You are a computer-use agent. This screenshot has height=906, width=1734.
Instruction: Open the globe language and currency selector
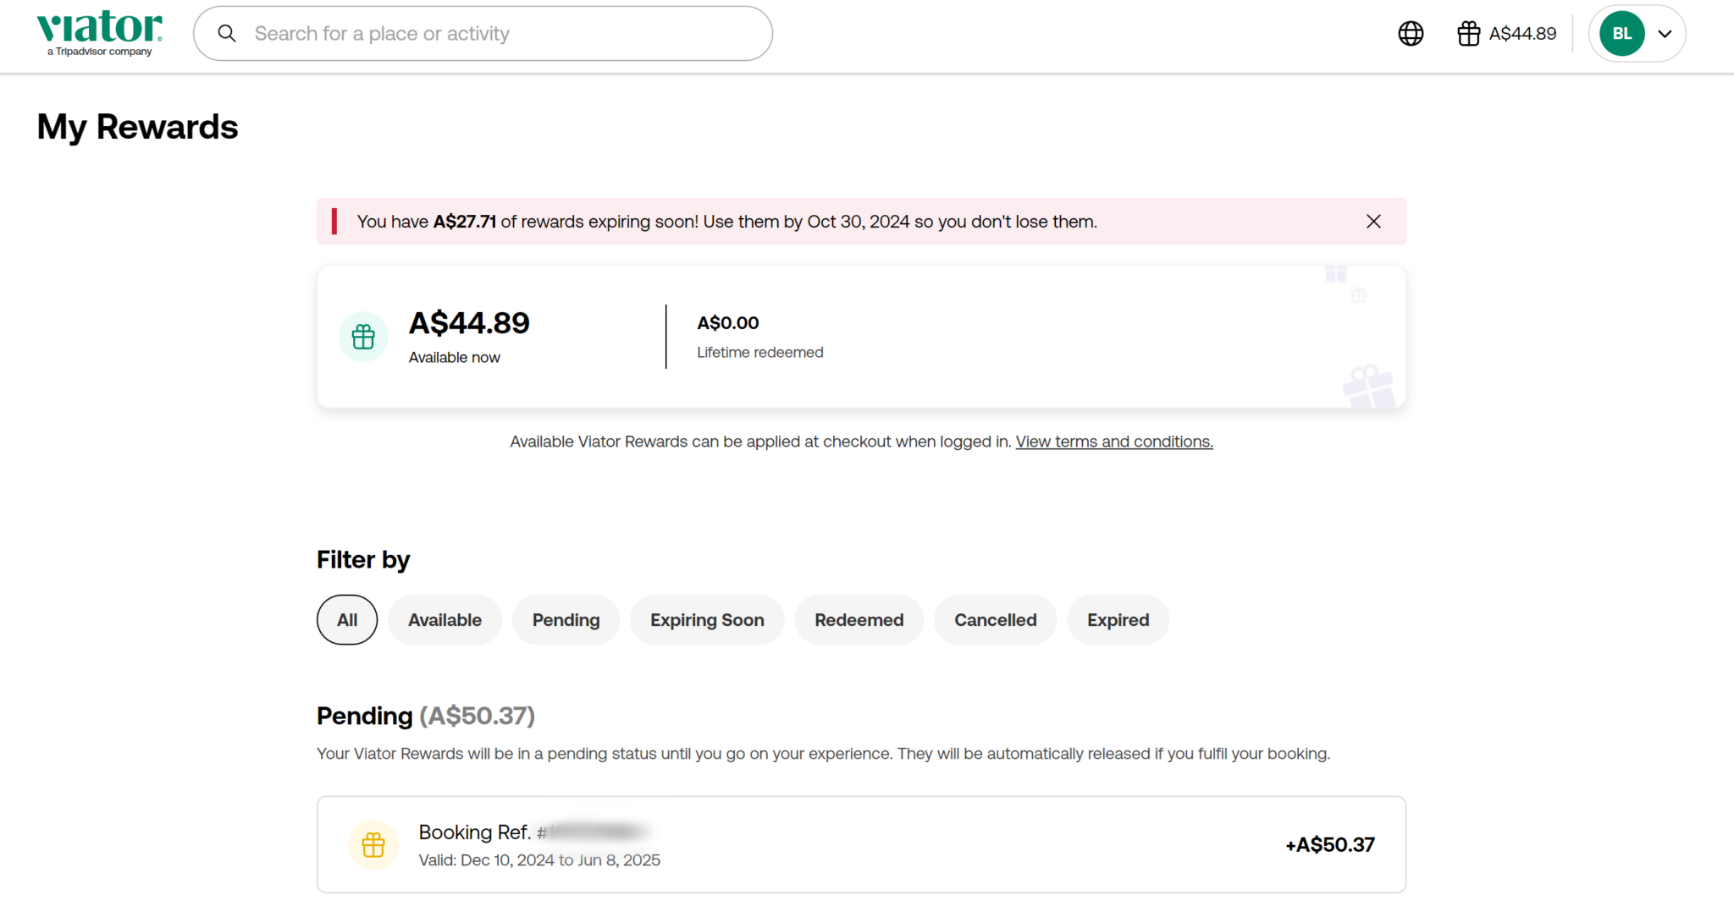pos(1410,34)
